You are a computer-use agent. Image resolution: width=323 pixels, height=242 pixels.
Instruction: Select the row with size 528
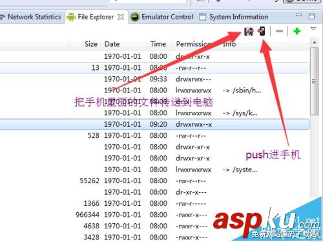pyautogui.click(x=154, y=136)
